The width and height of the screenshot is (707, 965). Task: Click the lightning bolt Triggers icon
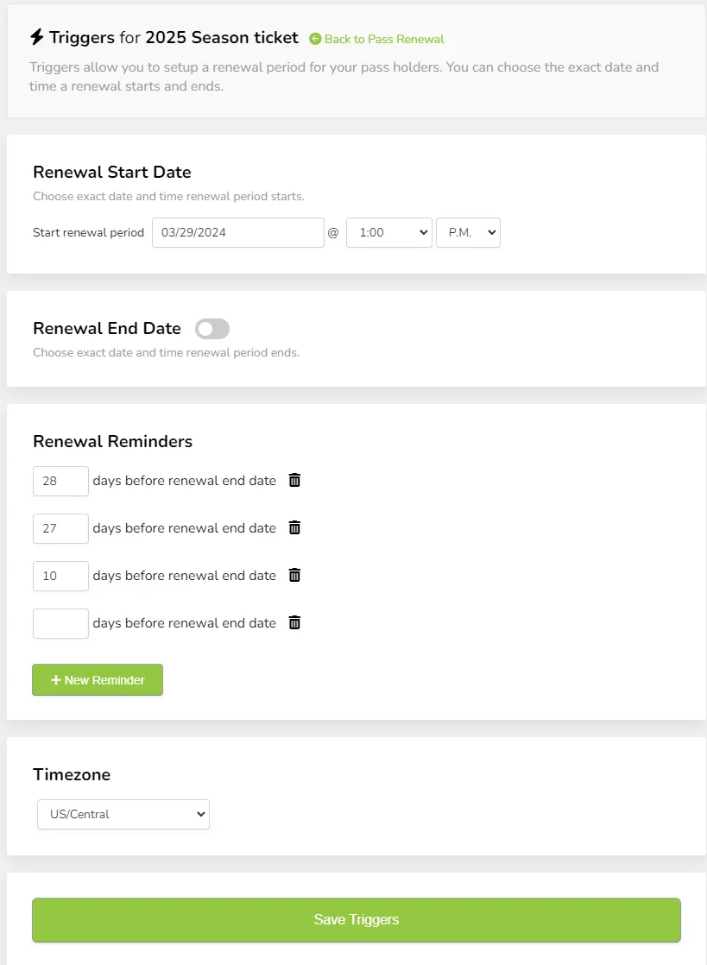[x=37, y=37]
